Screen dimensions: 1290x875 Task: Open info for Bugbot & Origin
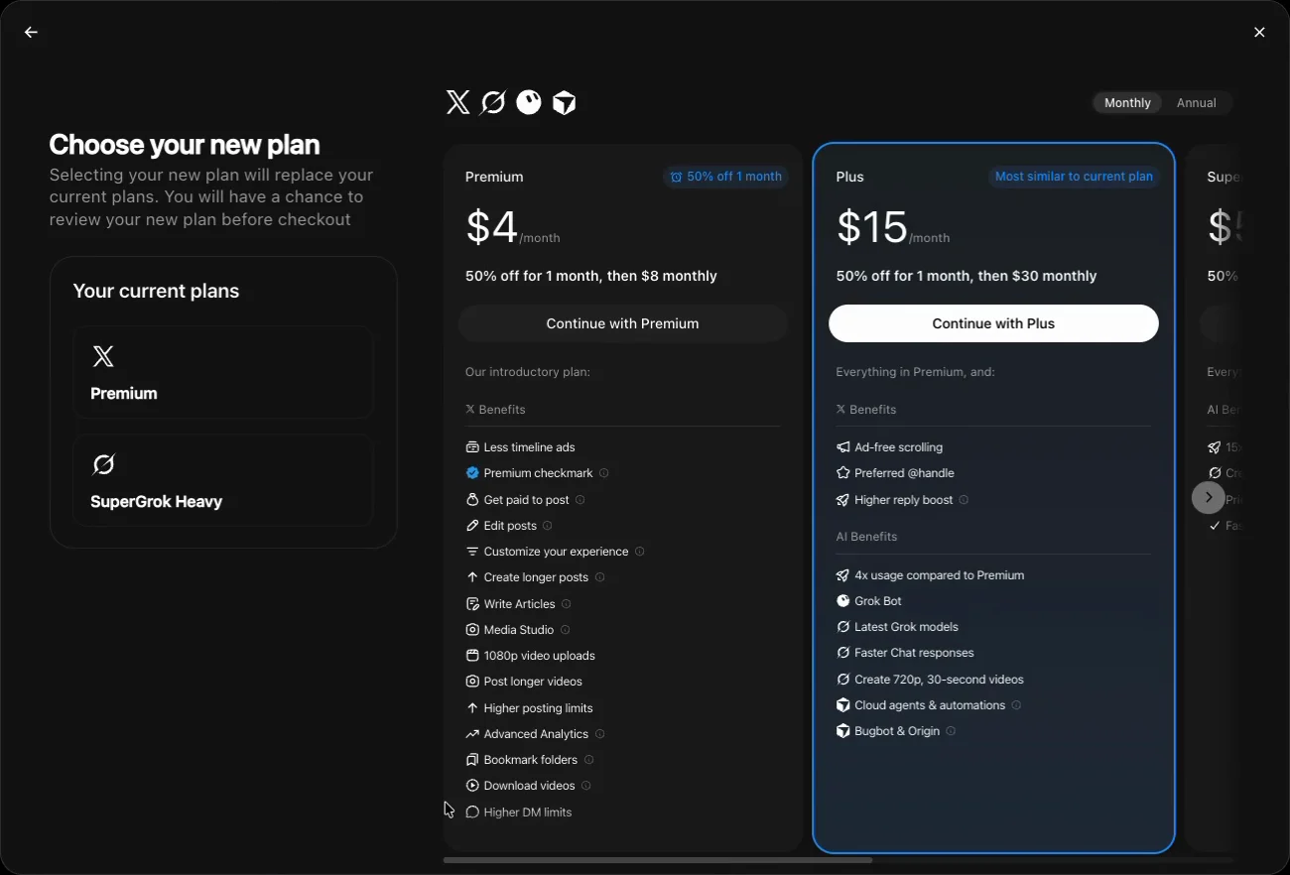pos(952,731)
